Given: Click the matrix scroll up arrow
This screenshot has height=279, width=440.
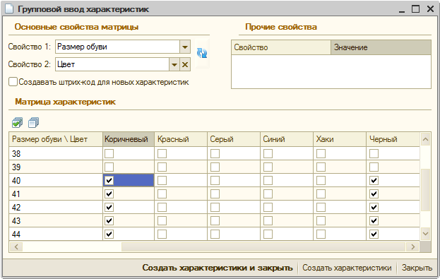Looking at the screenshot, I should click(425, 139).
